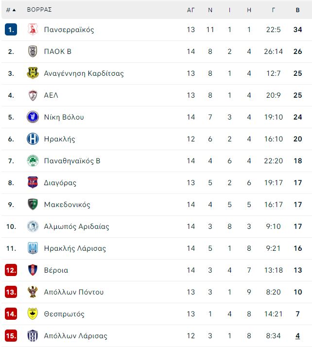Select the ΑΕΛ team emblem
The image size is (312, 347).
[x=33, y=95]
